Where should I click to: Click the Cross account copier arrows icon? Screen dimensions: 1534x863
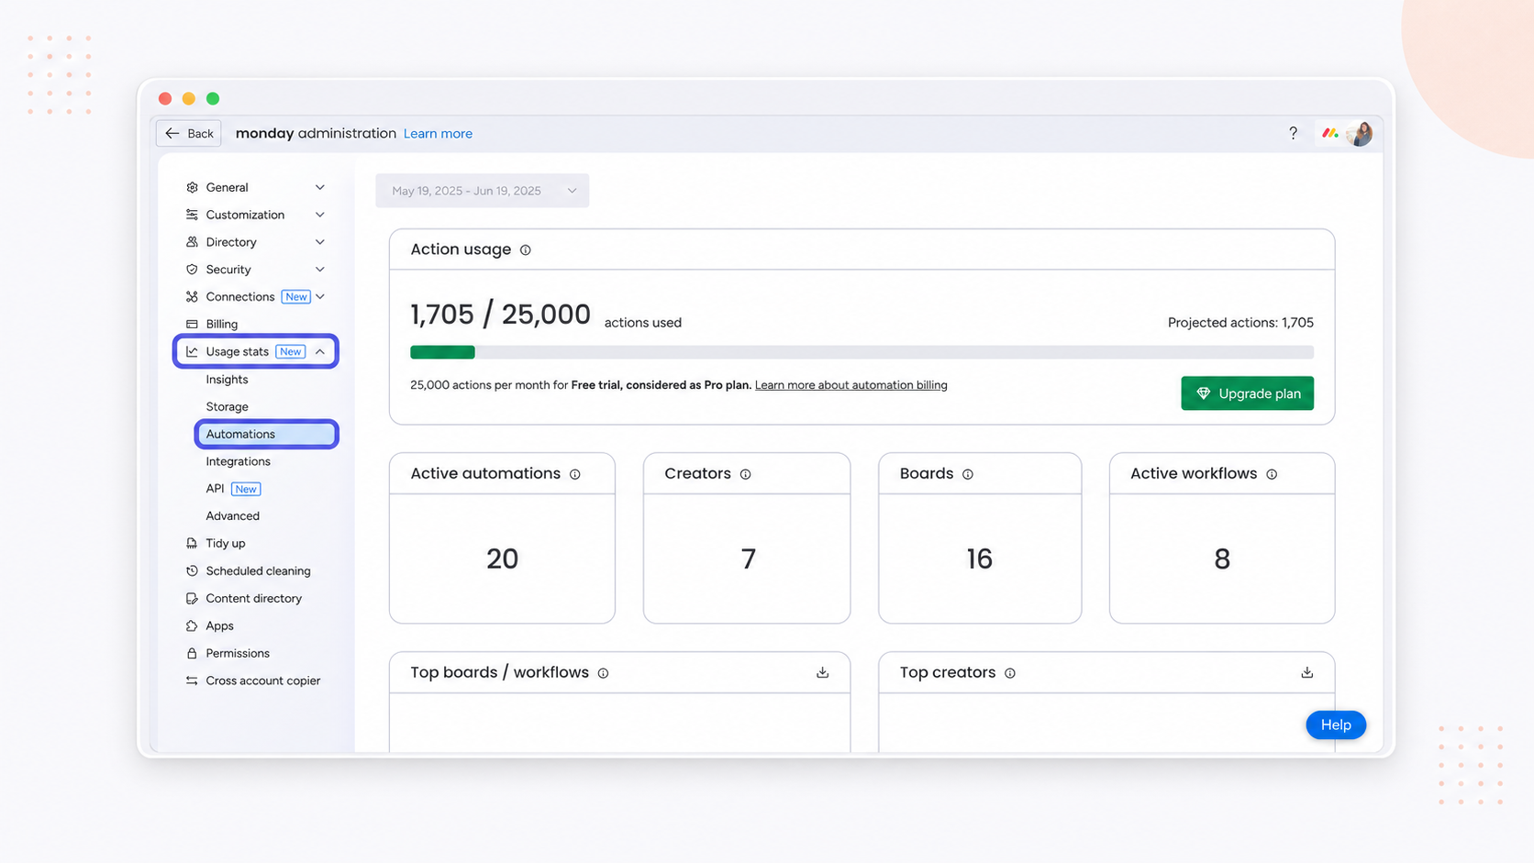192,681
